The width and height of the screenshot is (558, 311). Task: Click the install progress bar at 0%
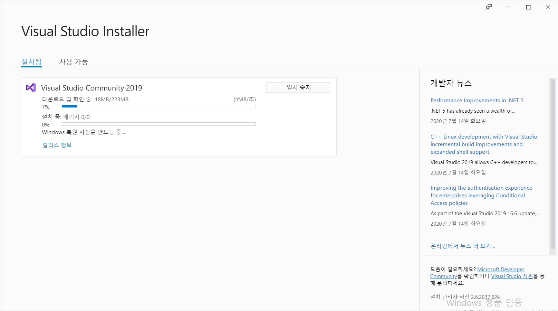(x=159, y=124)
